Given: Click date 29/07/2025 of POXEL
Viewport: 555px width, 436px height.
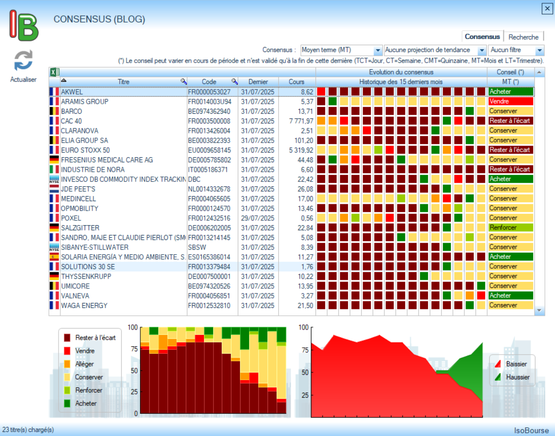Looking at the screenshot, I should 258,218.
